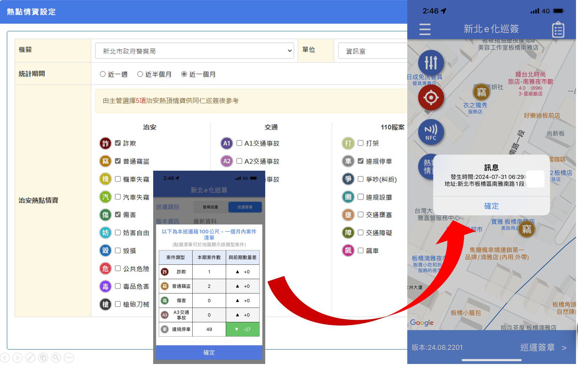Click the 爭 dispute icon
Image resolution: width=578 pixels, height=366 pixels.
tap(348, 179)
